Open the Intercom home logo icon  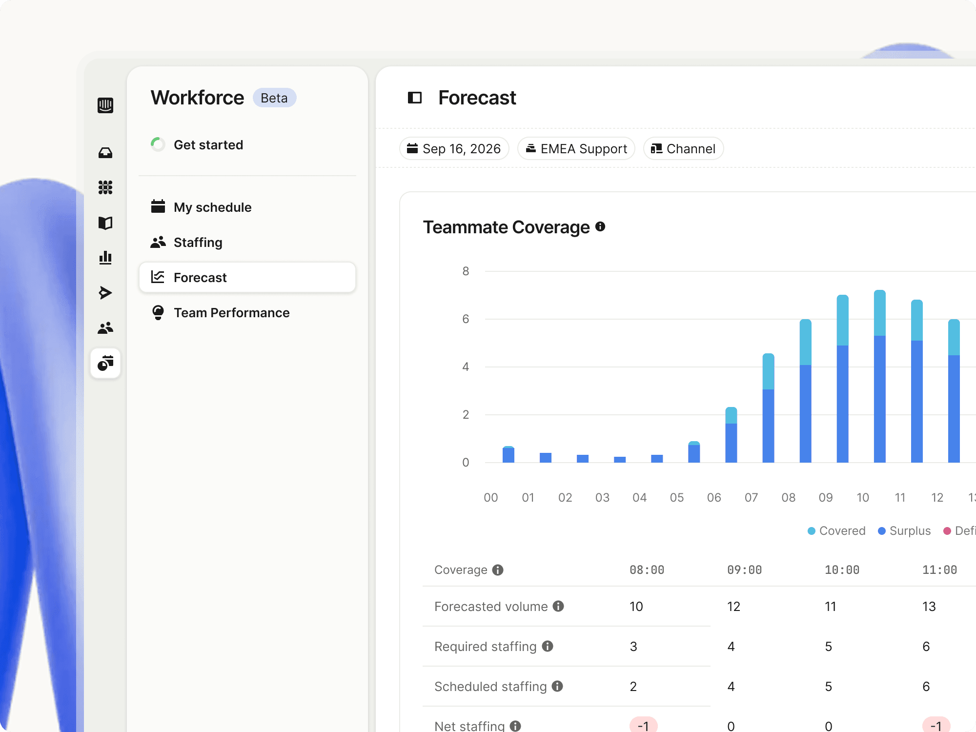pyautogui.click(x=105, y=105)
